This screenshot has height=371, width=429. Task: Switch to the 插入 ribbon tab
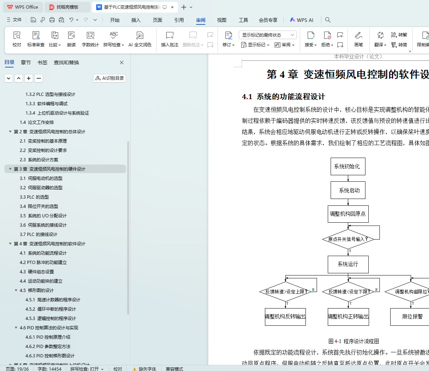(x=136, y=20)
